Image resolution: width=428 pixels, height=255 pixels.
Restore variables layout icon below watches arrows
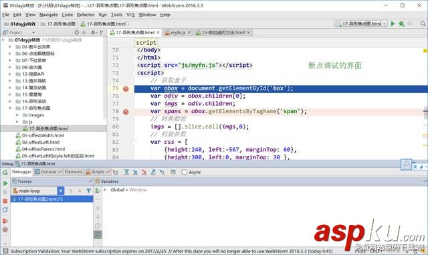point(98,234)
